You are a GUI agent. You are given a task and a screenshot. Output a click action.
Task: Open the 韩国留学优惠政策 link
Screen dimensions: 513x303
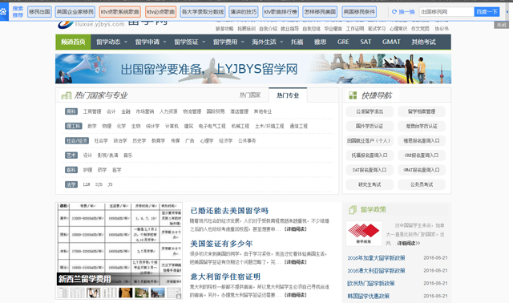(x=369, y=296)
